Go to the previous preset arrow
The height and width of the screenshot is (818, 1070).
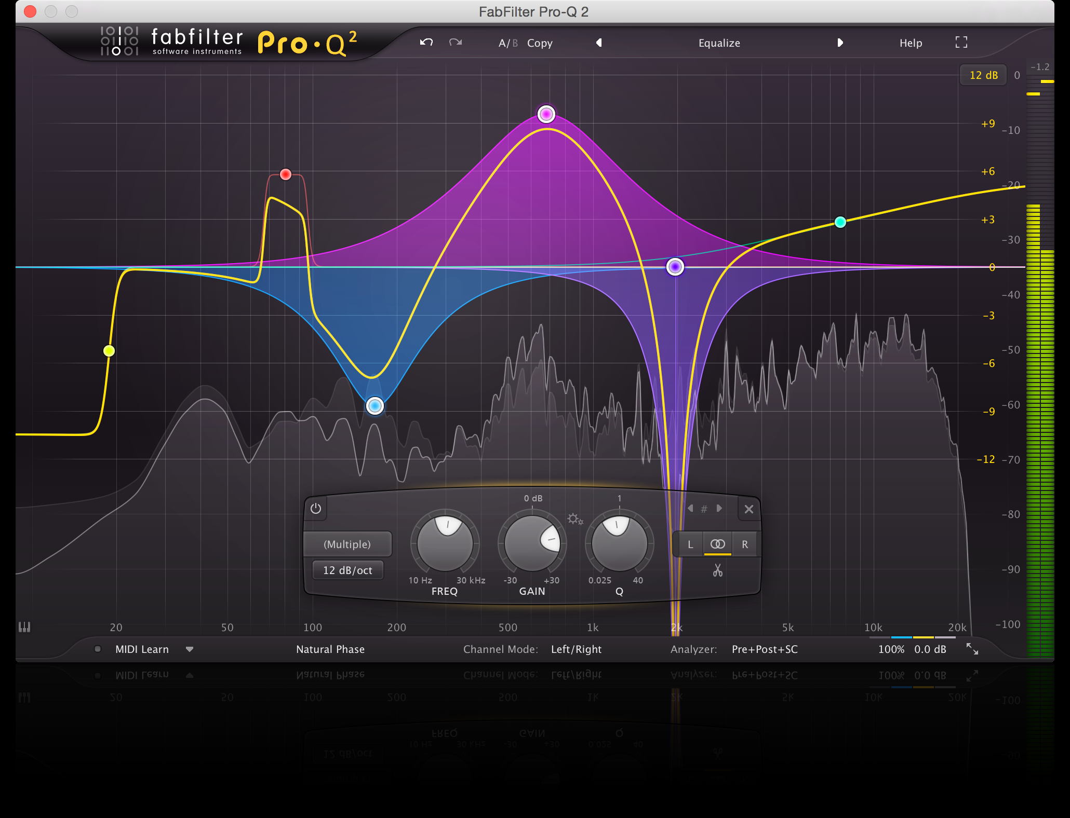(x=599, y=43)
